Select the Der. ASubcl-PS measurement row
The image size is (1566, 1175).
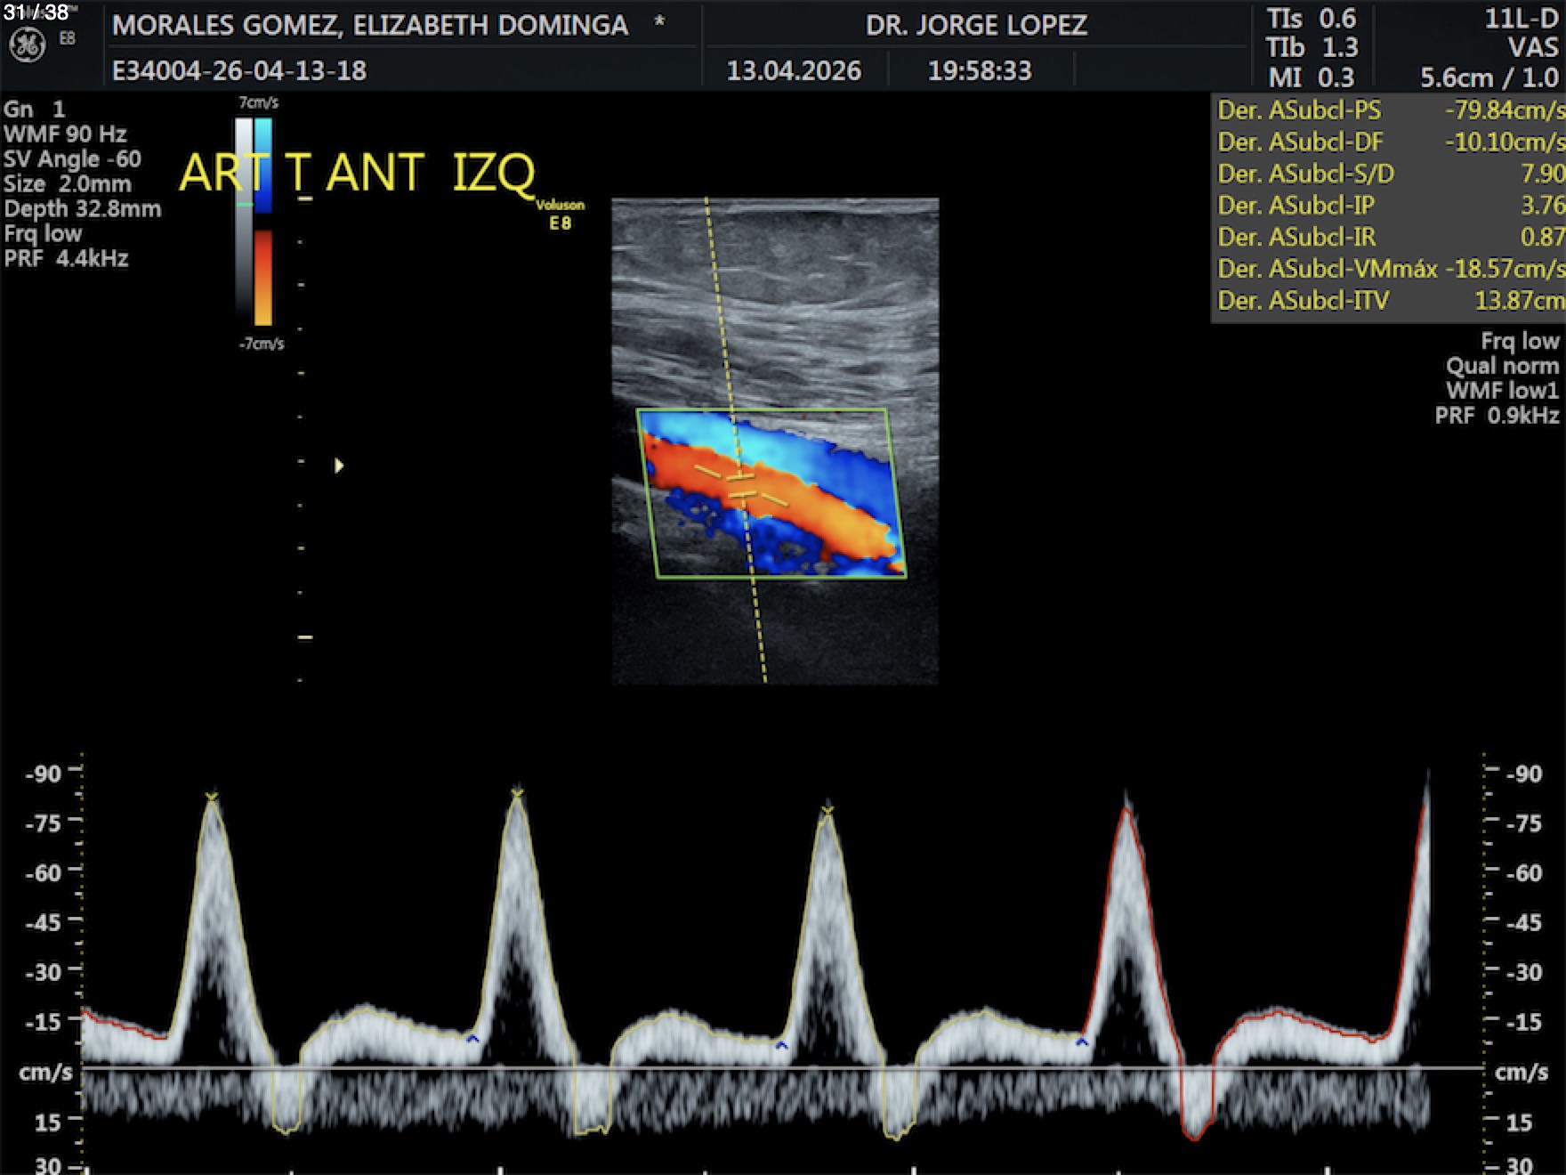pyautogui.click(x=1390, y=110)
